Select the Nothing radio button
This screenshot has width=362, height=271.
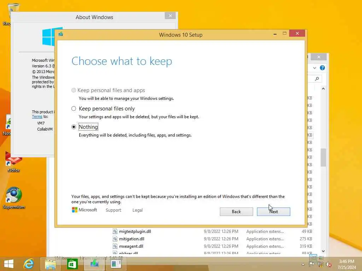click(74, 127)
